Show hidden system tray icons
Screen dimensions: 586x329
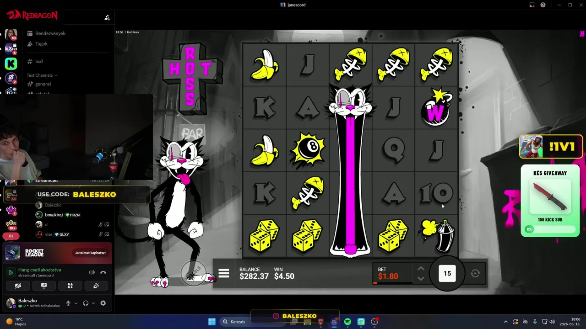[x=505, y=322]
